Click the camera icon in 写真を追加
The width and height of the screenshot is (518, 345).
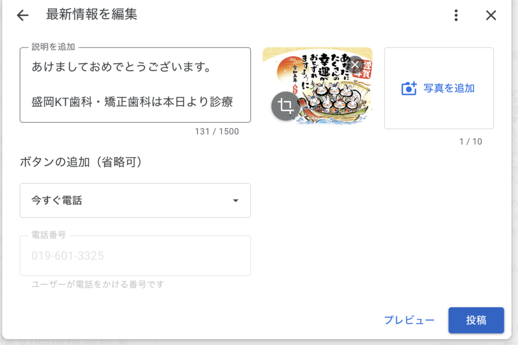(409, 88)
